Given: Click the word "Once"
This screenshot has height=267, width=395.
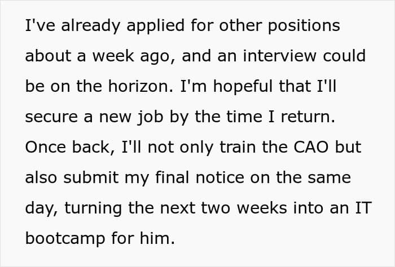Looking at the screenshot, I should [x=46, y=148].
